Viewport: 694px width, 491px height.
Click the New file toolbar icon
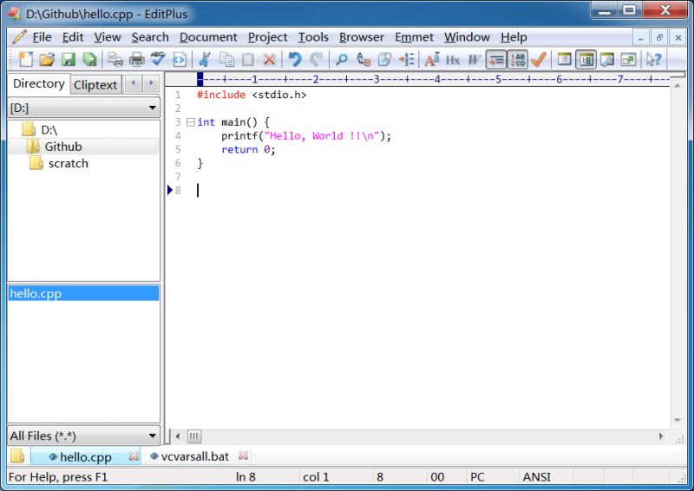click(x=25, y=59)
